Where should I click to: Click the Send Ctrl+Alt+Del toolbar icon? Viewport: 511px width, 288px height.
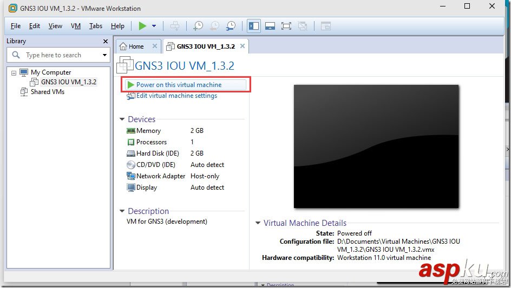(175, 26)
